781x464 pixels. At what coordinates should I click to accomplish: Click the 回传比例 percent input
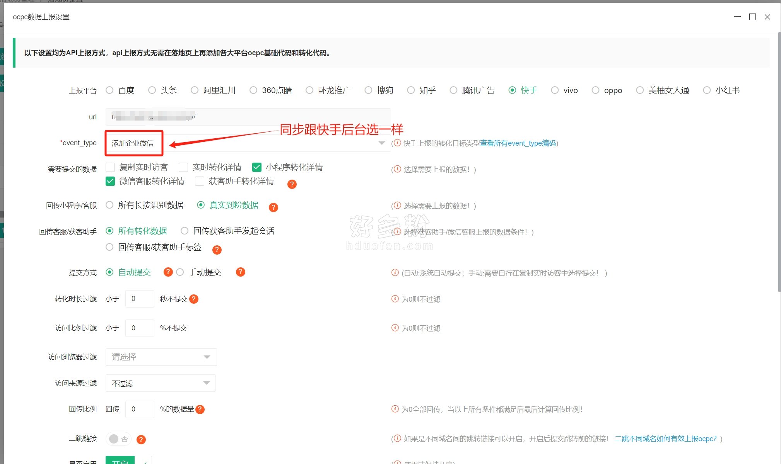(140, 409)
